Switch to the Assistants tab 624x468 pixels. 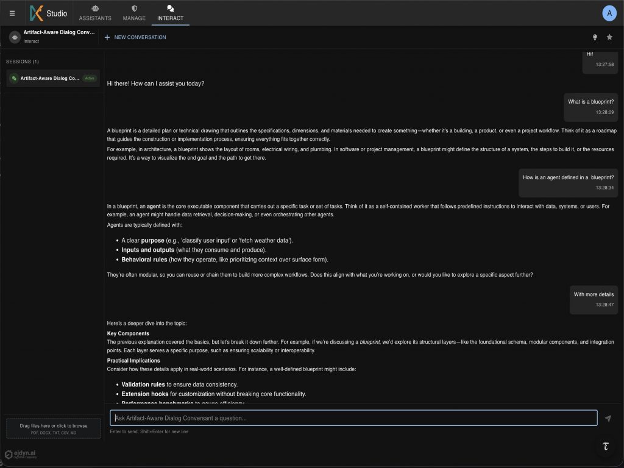[95, 13]
